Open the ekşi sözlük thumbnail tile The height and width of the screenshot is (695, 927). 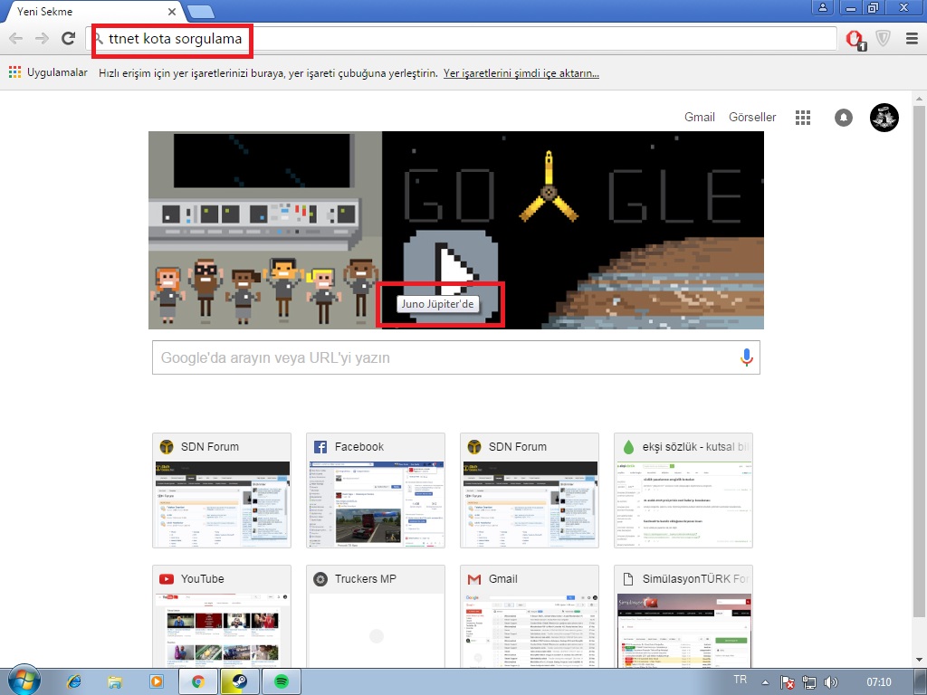(683, 490)
